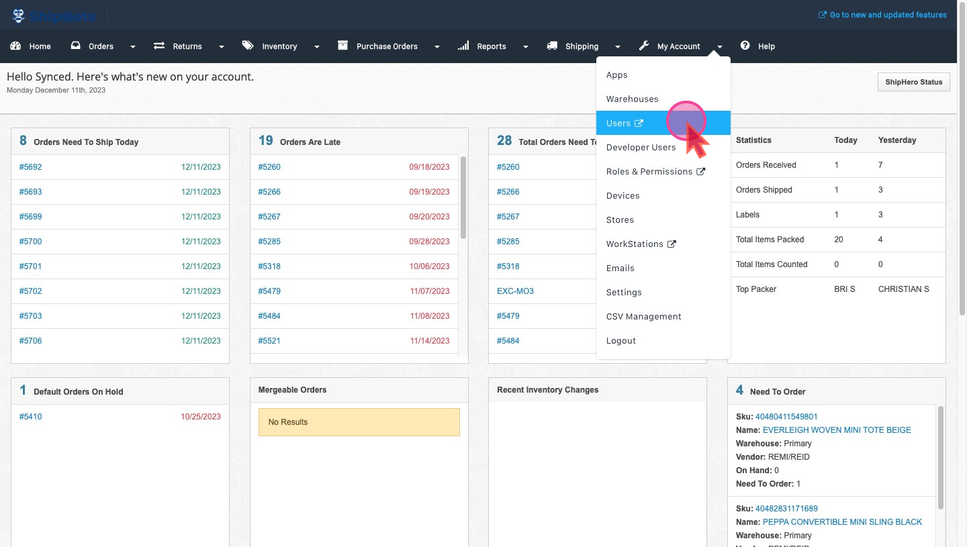
Task: Open late order #5521 dated 11/14/2023
Action: coord(269,341)
